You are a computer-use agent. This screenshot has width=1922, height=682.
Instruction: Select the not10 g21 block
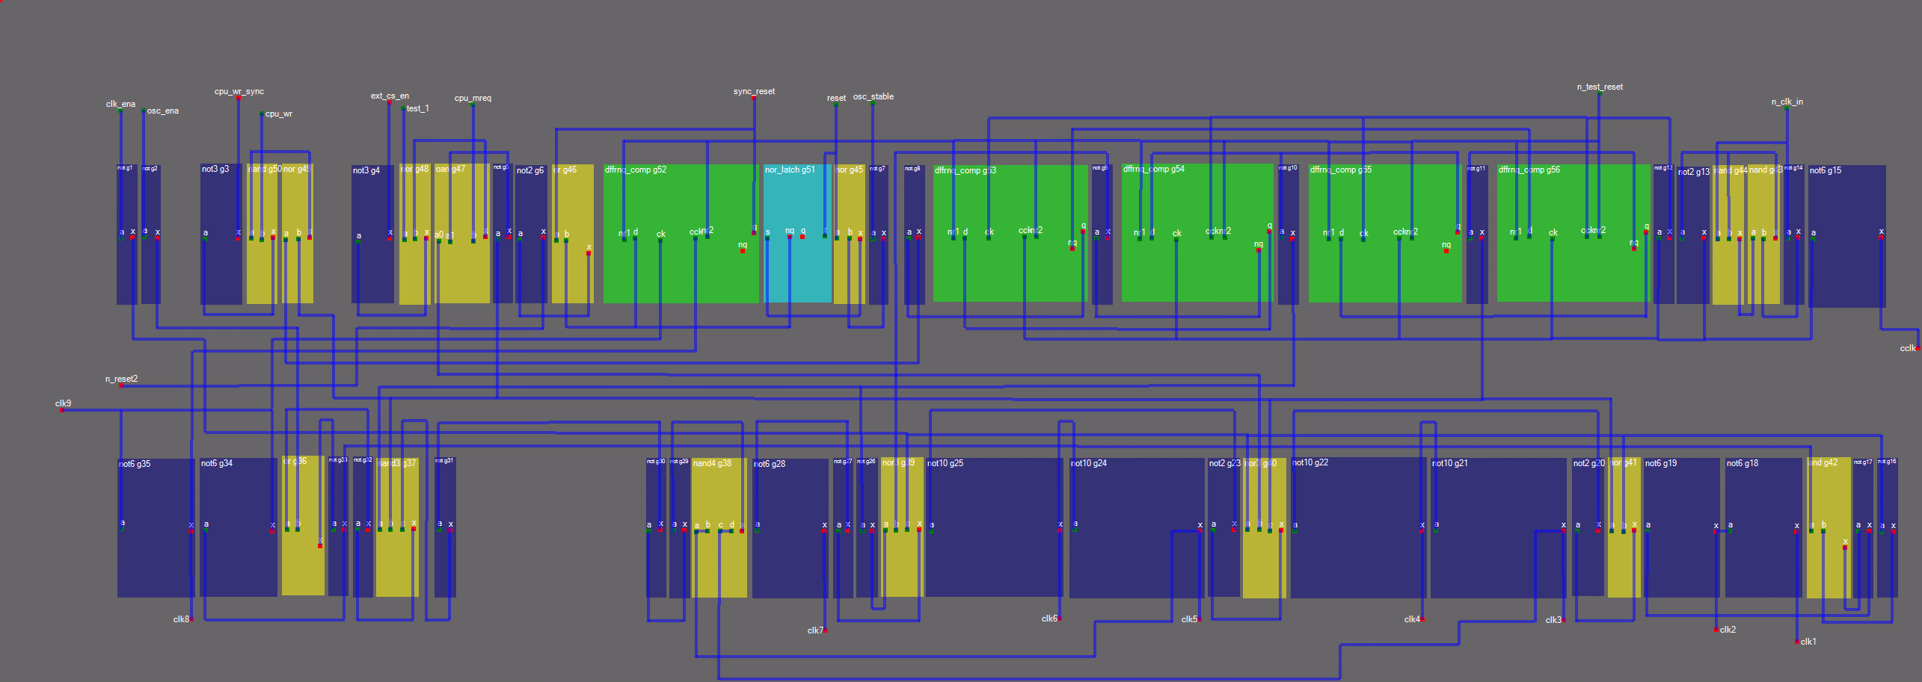[x=1499, y=528]
